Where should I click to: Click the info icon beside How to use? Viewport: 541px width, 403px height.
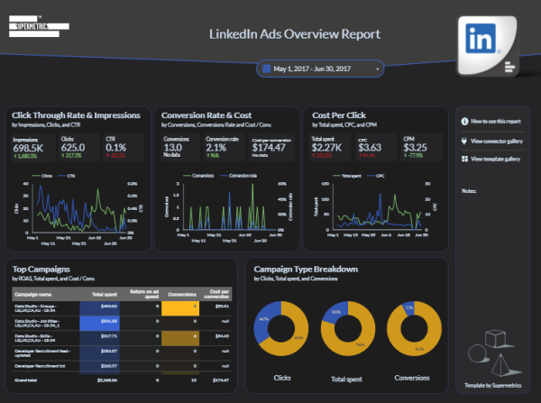pos(464,122)
